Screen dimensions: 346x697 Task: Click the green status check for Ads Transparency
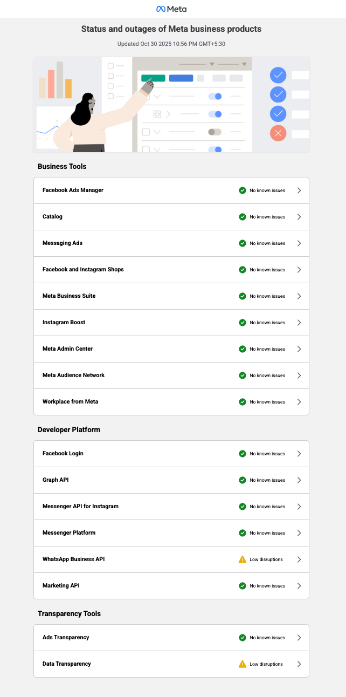[243, 638]
